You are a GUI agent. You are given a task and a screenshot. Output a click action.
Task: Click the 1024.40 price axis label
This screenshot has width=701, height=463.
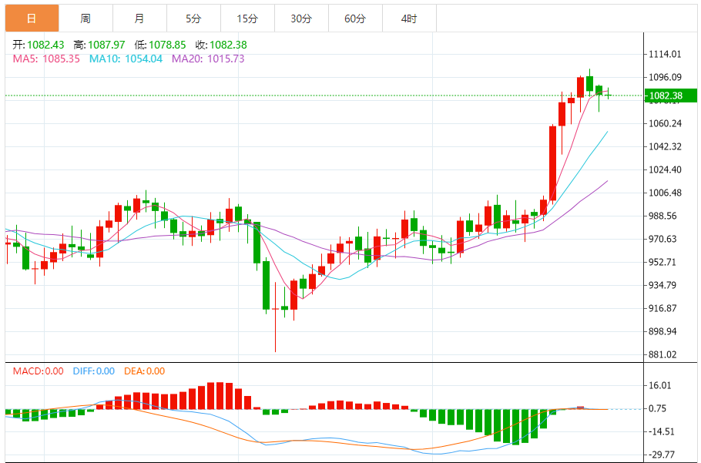[666, 169]
